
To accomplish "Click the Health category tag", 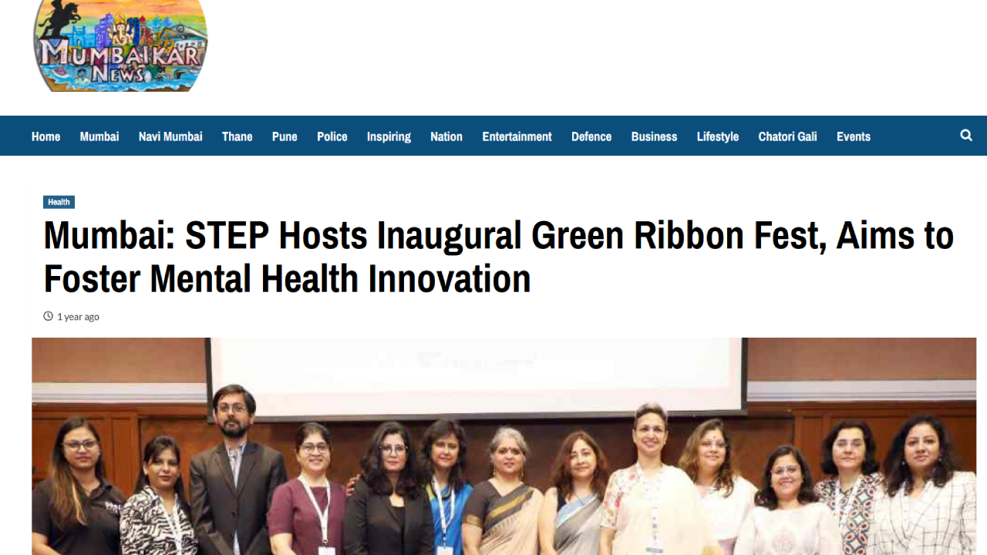I will tap(59, 202).
